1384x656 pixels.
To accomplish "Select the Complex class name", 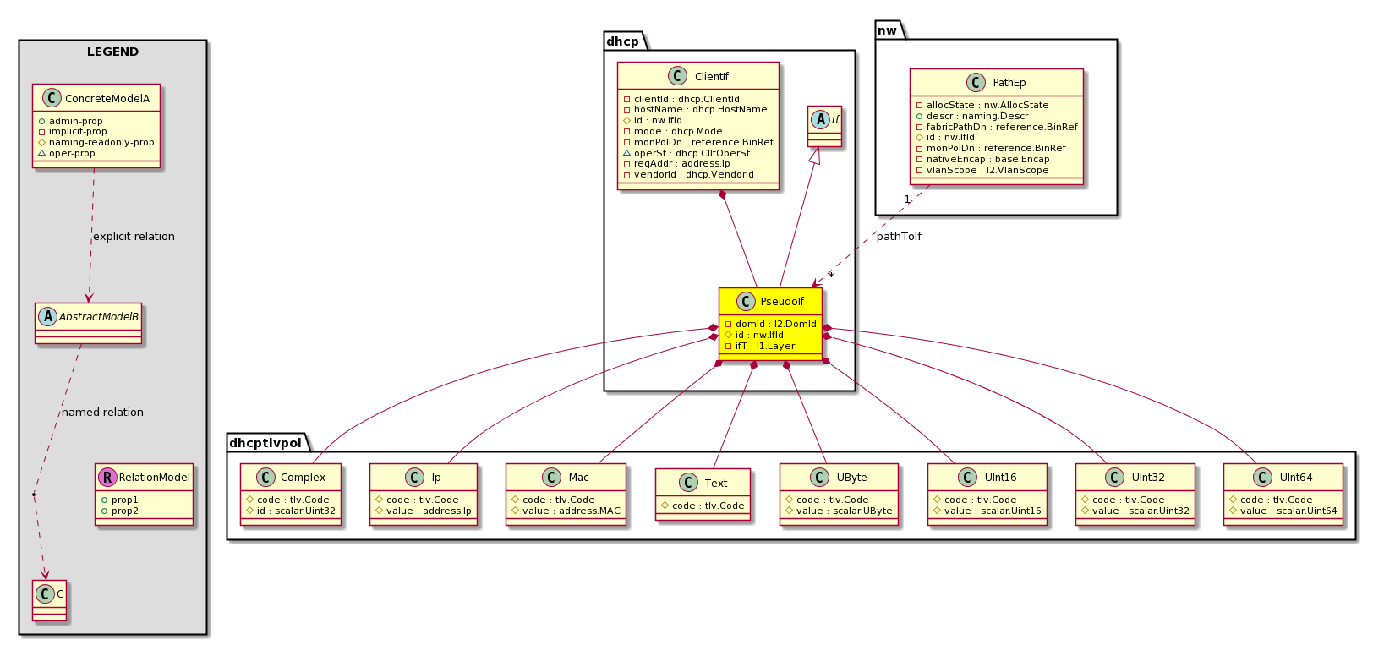I will coord(303,477).
